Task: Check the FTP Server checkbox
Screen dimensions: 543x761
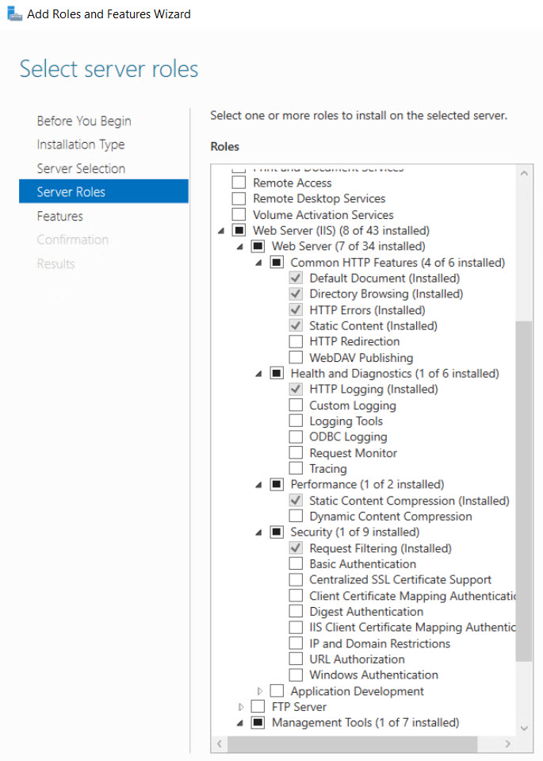Action: tap(258, 706)
